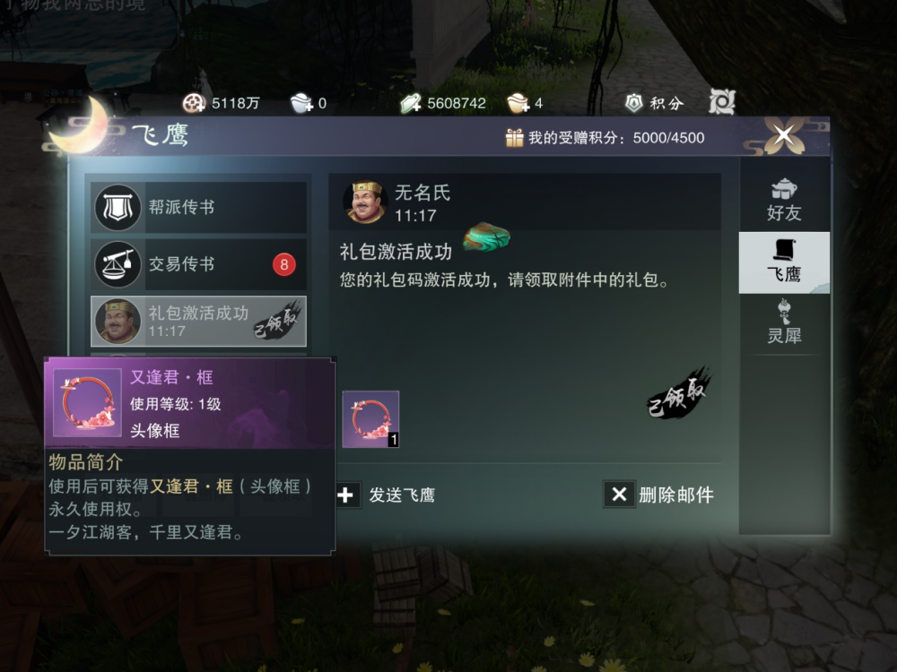
Task: Switch to the 好友 tab
Action: 784,201
